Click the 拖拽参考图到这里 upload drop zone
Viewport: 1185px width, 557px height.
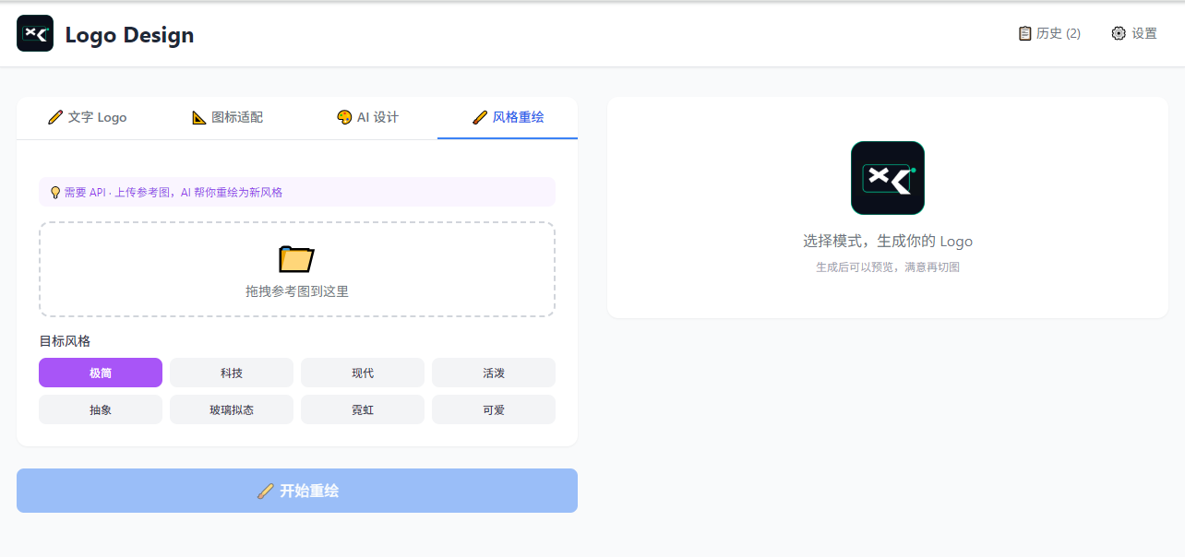point(297,269)
